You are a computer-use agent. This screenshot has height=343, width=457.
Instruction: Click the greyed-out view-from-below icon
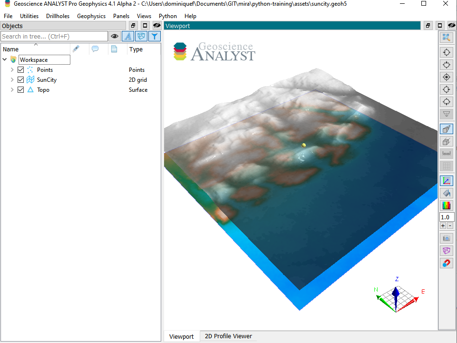coord(446,114)
